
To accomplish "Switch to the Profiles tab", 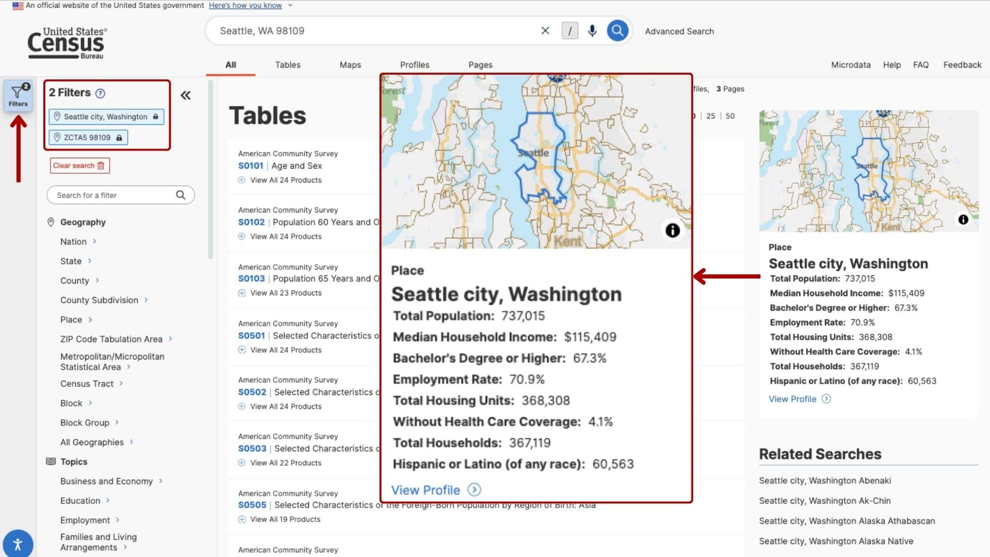I will click(415, 64).
